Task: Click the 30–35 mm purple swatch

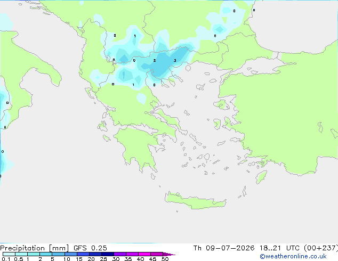Action: point(119,254)
